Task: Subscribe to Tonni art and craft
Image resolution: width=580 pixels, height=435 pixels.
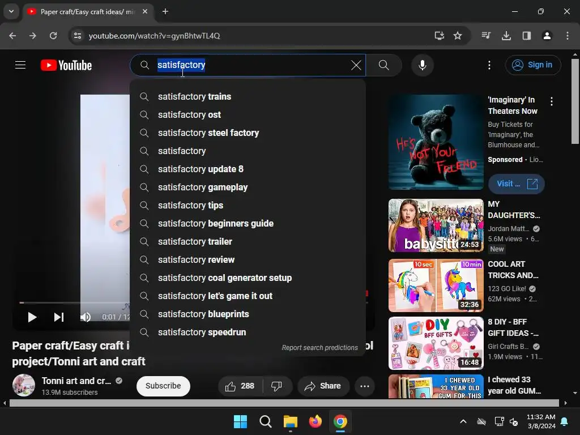Action: (163, 386)
